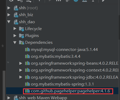
Task: Click the Reimport Maven projects toolbar icon
Action: point(11,1)
